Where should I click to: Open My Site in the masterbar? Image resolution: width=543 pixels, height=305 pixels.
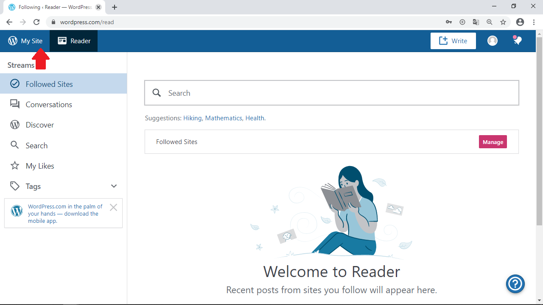tap(25, 41)
